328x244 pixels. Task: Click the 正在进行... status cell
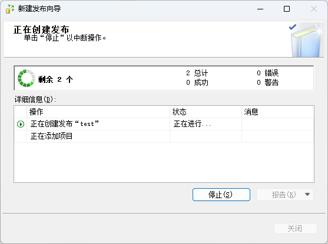(206, 124)
